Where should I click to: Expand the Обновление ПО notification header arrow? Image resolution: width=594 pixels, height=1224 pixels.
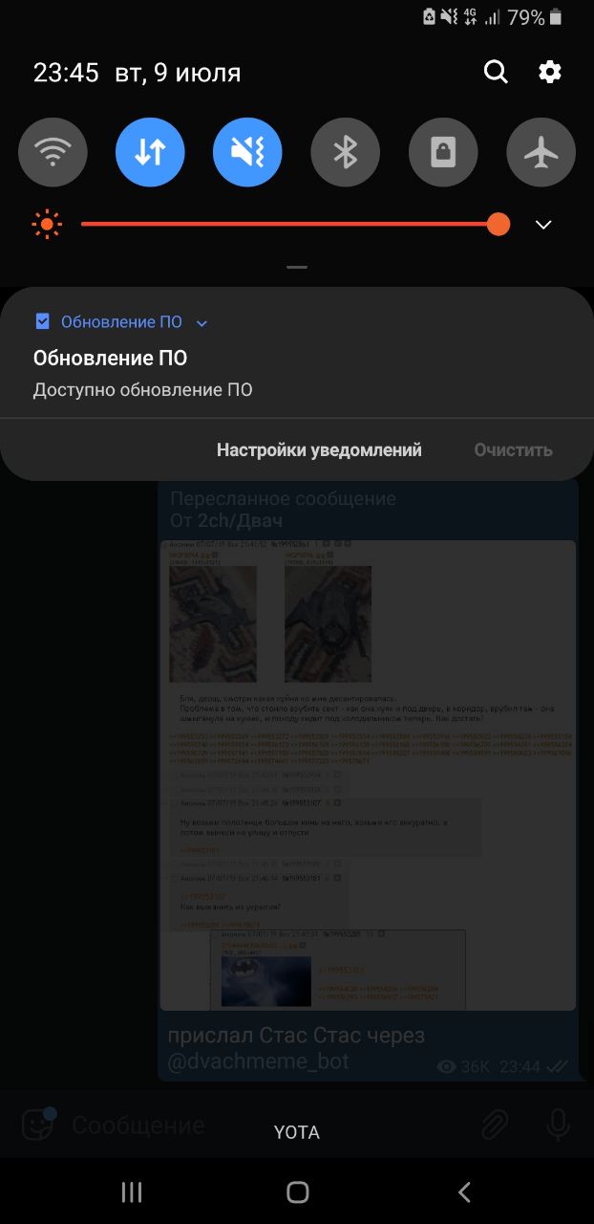[202, 323]
